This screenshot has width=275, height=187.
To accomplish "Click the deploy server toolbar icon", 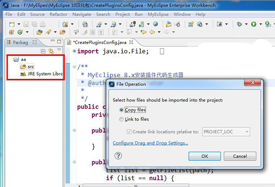I will coord(132,24).
